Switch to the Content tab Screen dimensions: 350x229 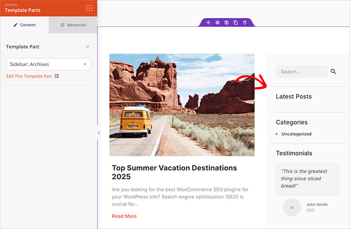pyautogui.click(x=24, y=25)
